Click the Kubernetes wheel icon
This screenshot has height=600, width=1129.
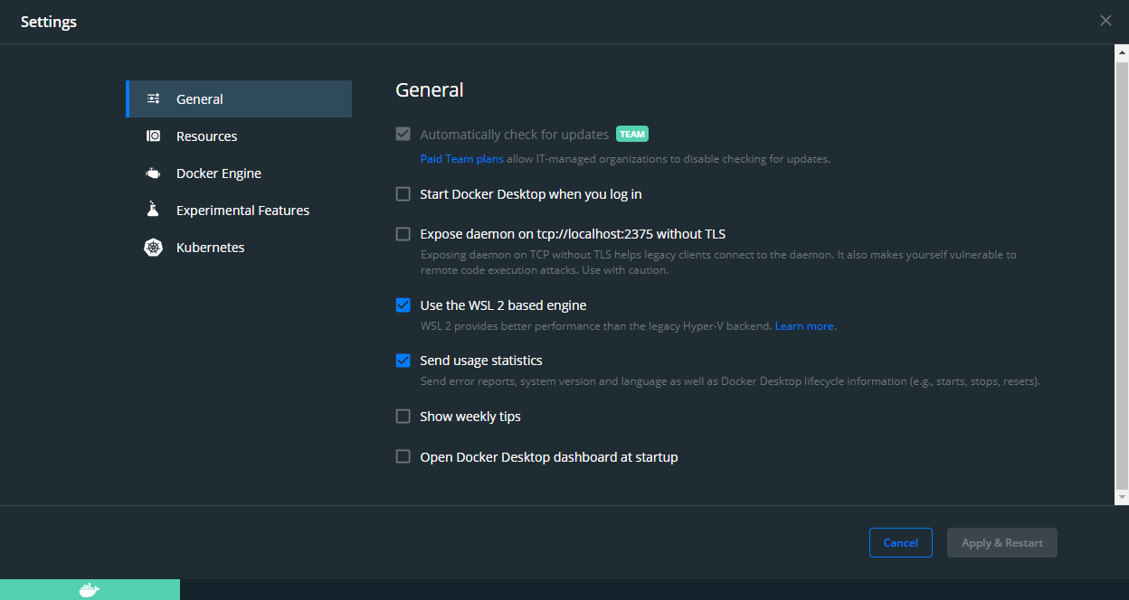[x=154, y=248]
